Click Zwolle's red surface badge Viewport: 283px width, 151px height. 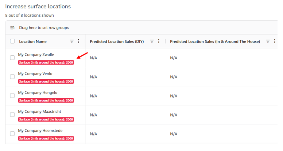pyautogui.click(x=46, y=63)
